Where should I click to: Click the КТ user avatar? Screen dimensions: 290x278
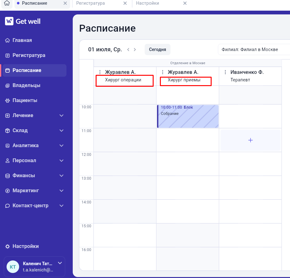(x=13, y=267)
